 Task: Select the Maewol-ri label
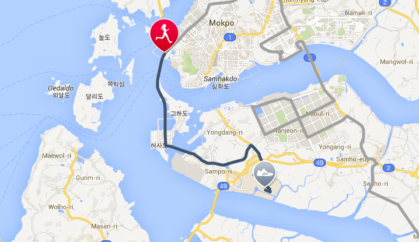point(57,156)
